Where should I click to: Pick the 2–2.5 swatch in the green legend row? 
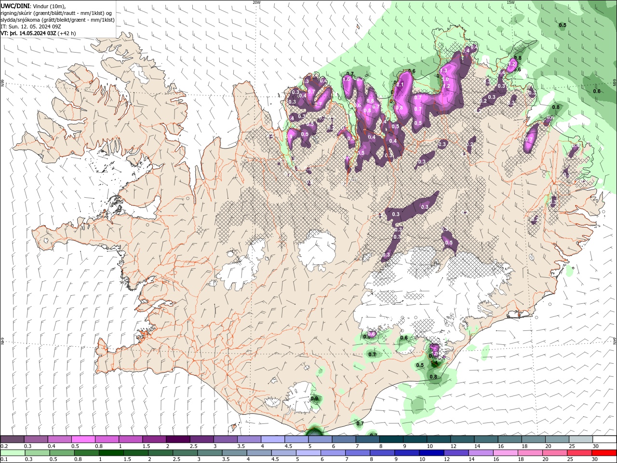click(160, 453)
